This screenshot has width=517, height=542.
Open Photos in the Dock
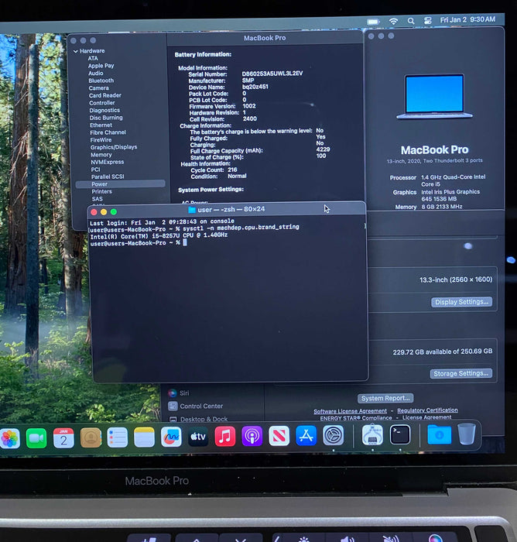pos(9,438)
